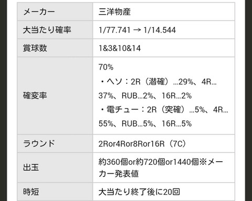The height and width of the screenshot is (201, 252).
Task: Click the 賞球数 label cell
Action: pos(55,48)
